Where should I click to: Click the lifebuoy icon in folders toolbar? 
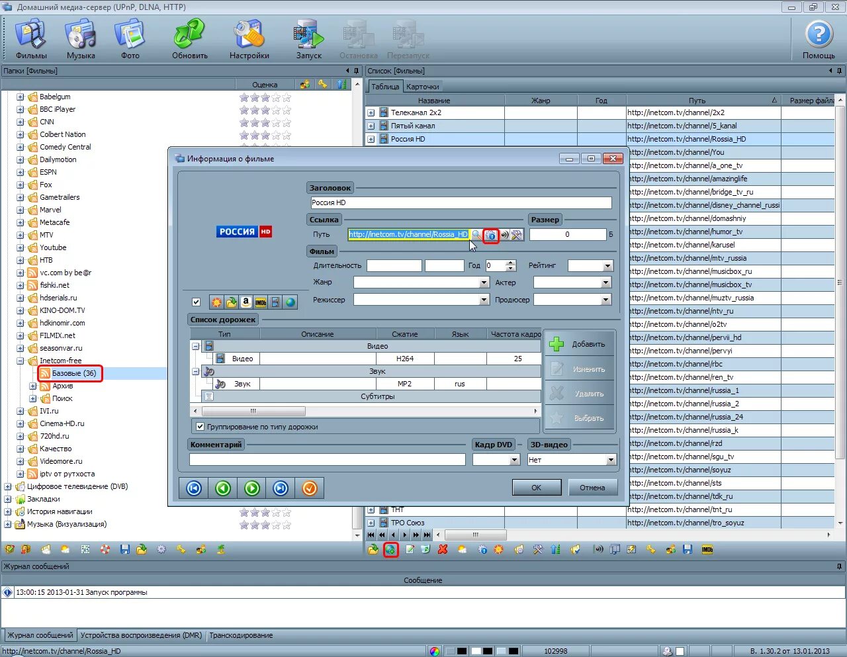(105, 550)
